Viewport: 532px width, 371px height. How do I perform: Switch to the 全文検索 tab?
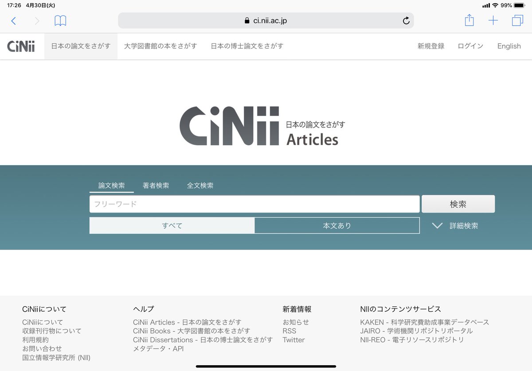click(x=200, y=185)
